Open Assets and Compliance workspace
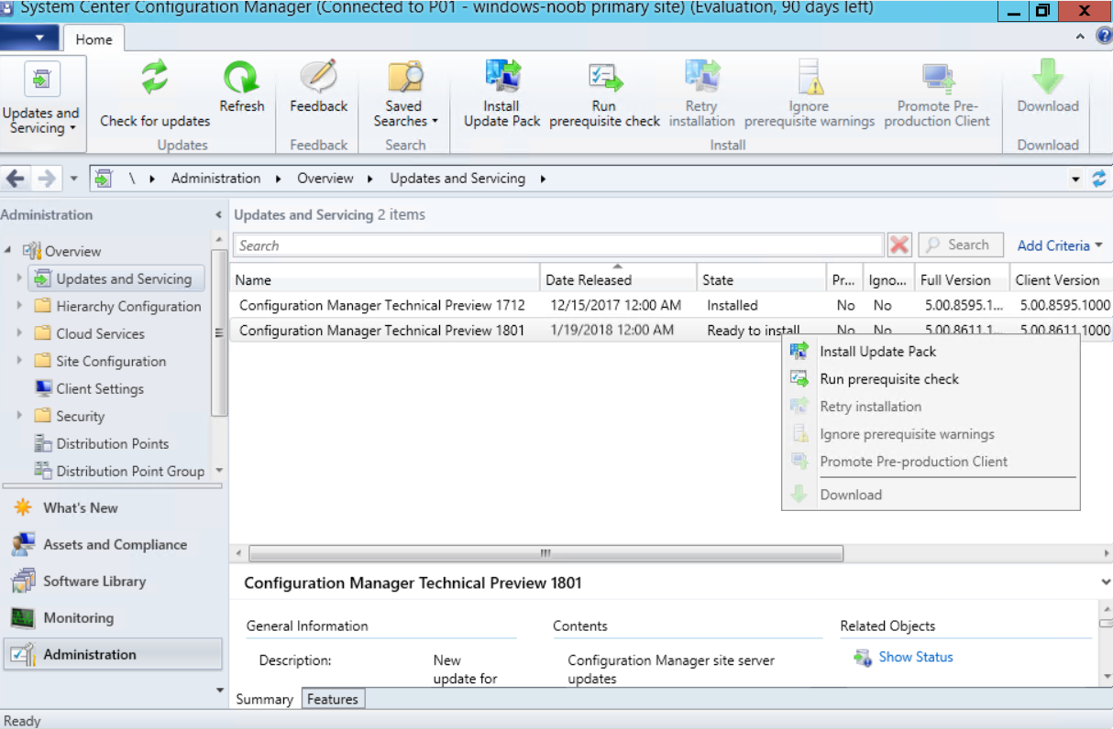 coord(111,544)
